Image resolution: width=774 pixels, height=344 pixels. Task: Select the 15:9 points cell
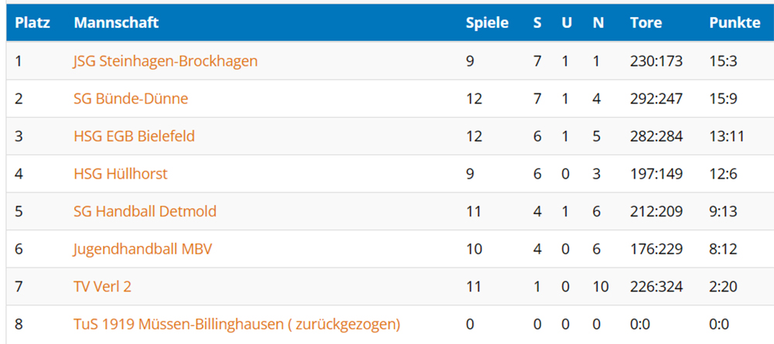[x=723, y=99]
